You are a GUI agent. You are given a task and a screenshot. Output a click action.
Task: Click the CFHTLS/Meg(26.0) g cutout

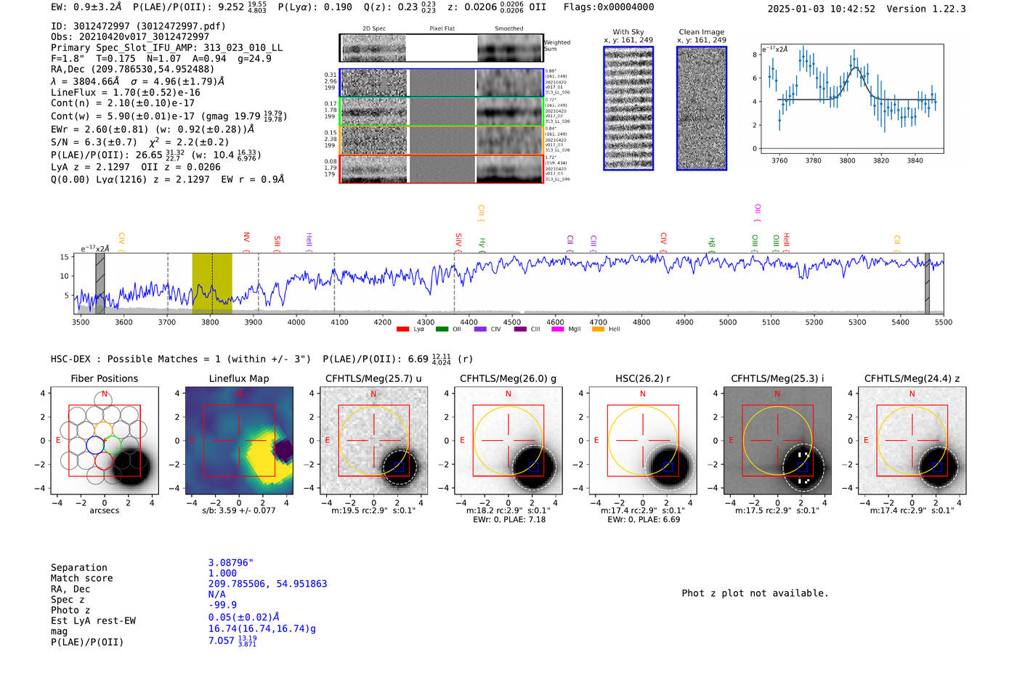(x=508, y=441)
